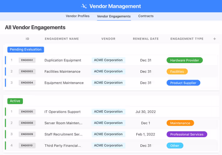Click ACME Corporation vendor for Facilities Maintenance
Image resolution: width=222 pixels, height=155 pixels.
pyautogui.click(x=108, y=72)
